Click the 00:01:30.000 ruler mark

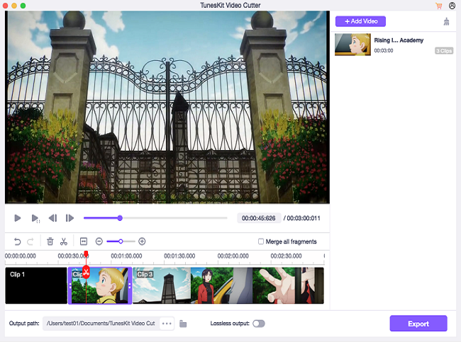click(x=179, y=256)
